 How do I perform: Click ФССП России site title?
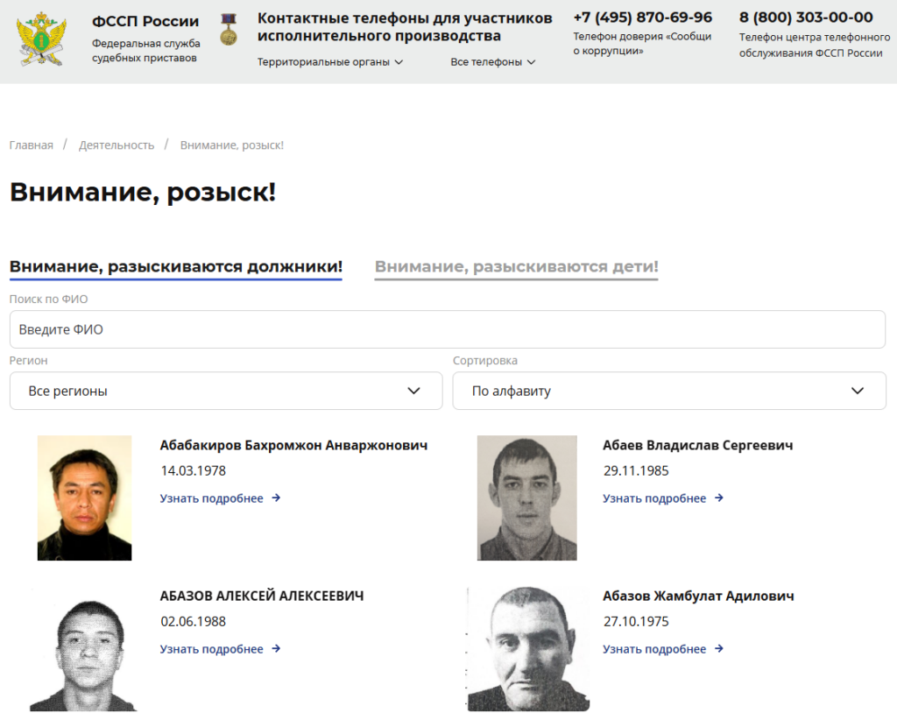click(x=145, y=21)
